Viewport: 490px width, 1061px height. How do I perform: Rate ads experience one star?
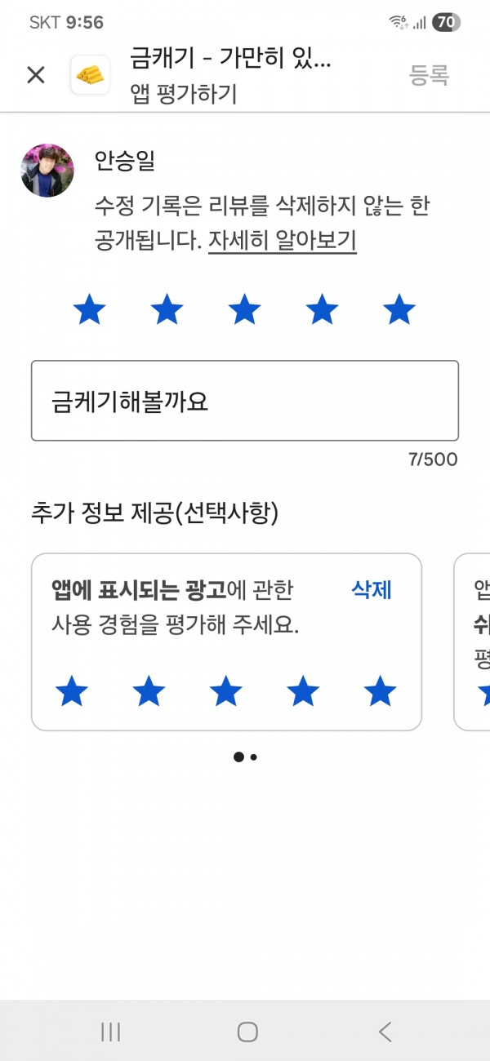pos(72,691)
